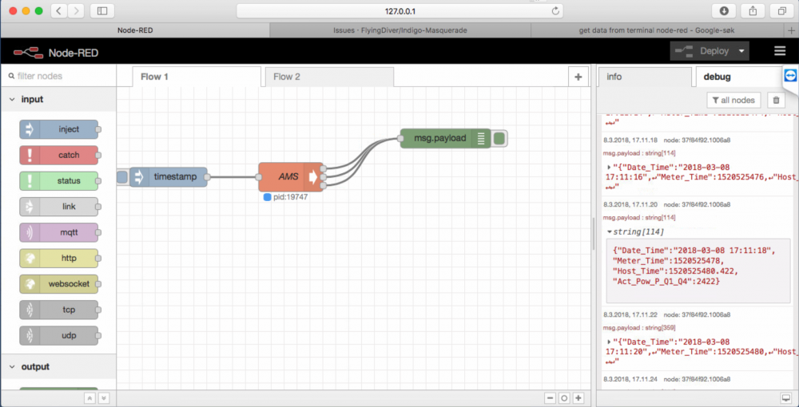Click the TeamViewer side panel icon

tap(790, 76)
